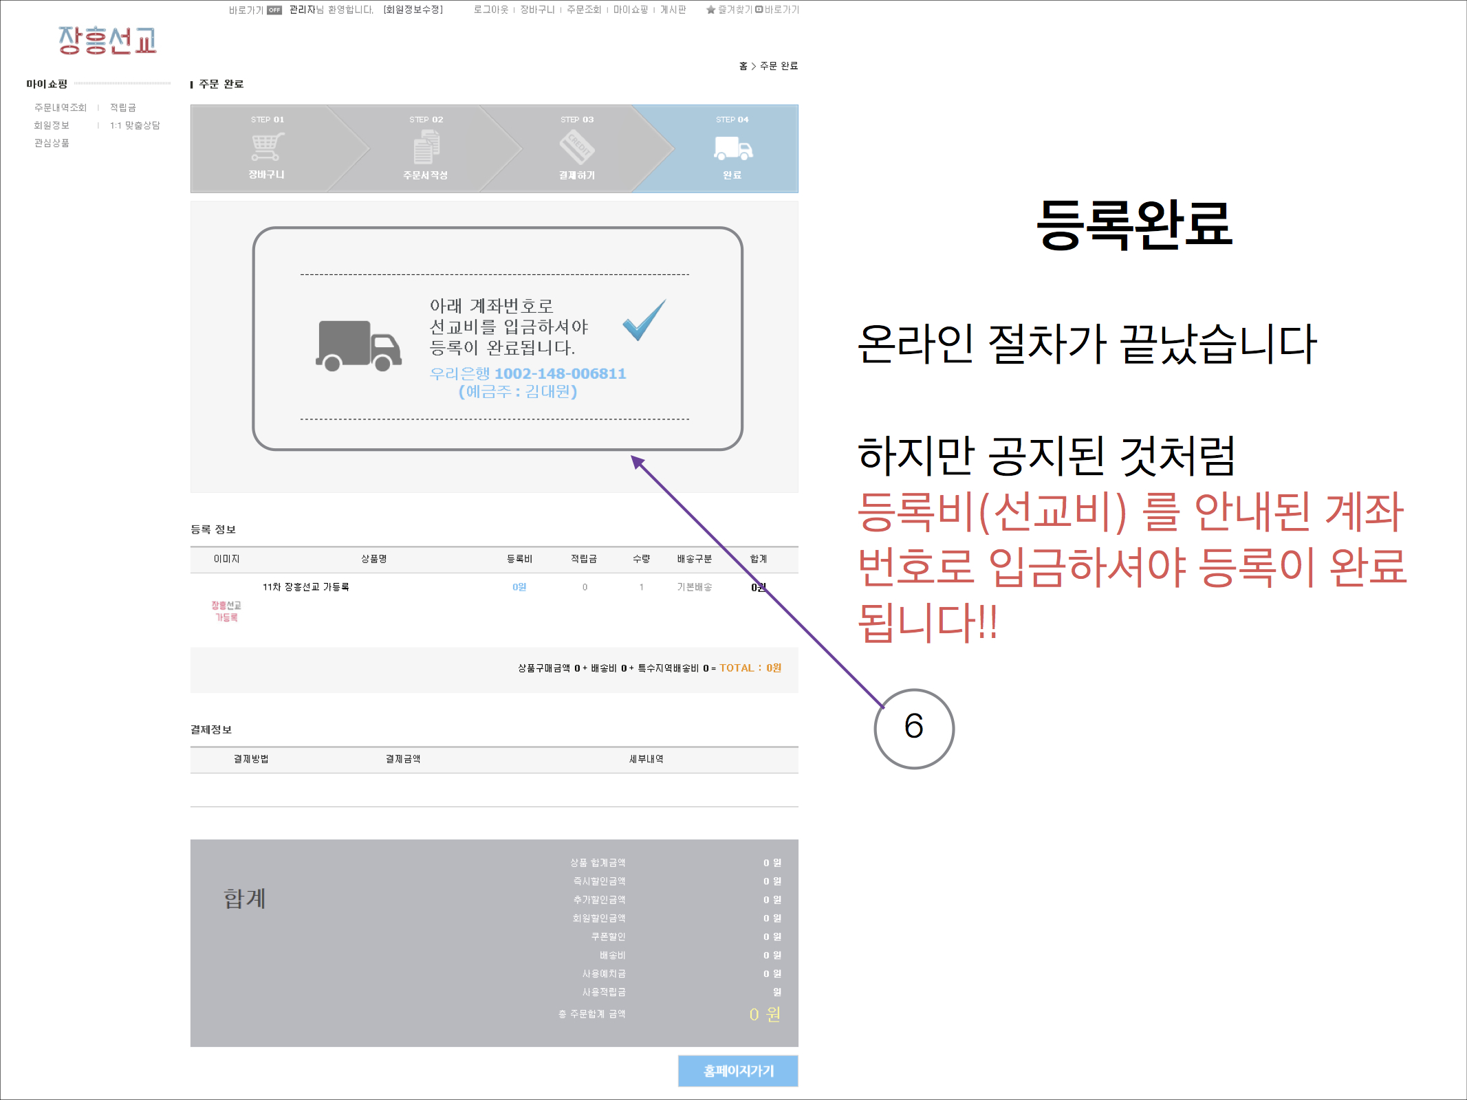Go to 게시판 from top menu

673,10
